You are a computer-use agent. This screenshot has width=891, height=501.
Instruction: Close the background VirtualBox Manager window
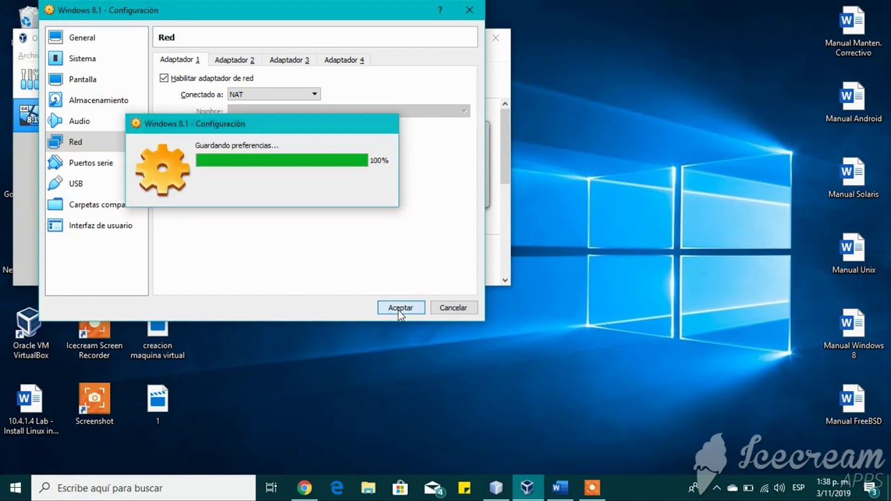tap(496, 38)
